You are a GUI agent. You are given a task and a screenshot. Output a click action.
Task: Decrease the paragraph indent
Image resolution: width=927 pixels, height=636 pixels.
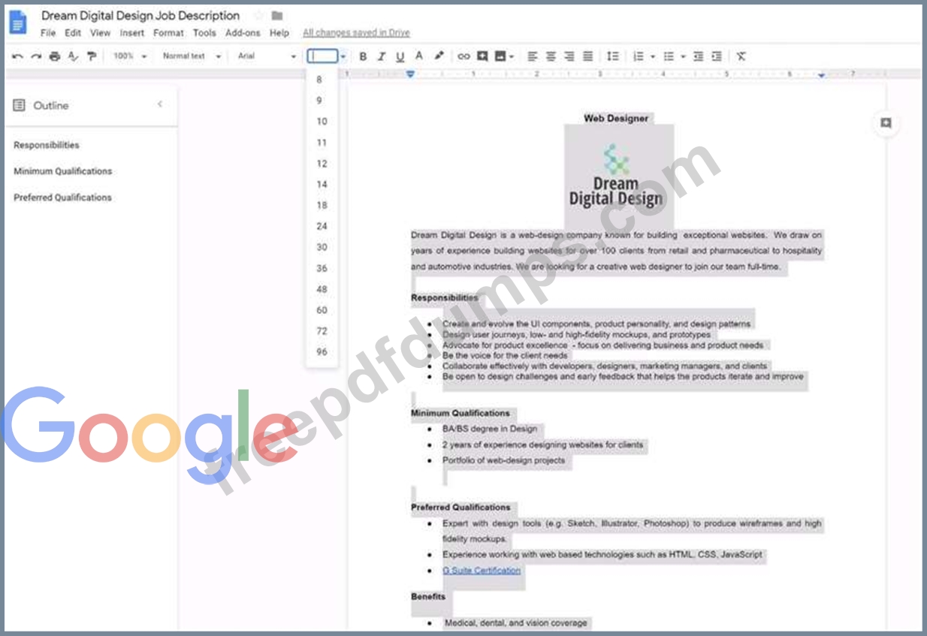[699, 56]
